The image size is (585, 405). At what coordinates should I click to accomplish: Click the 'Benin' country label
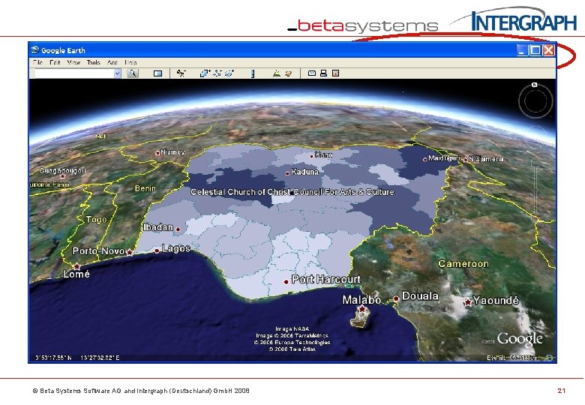pyautogui.click(x=145, y=188)
